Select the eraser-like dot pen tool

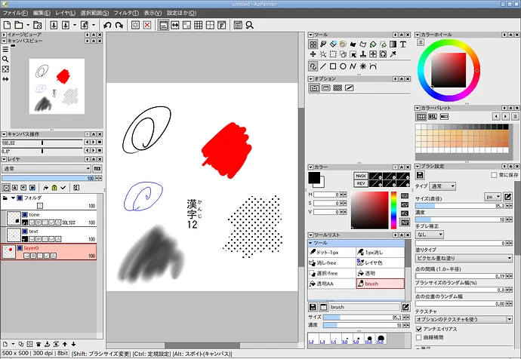[333, 44]
